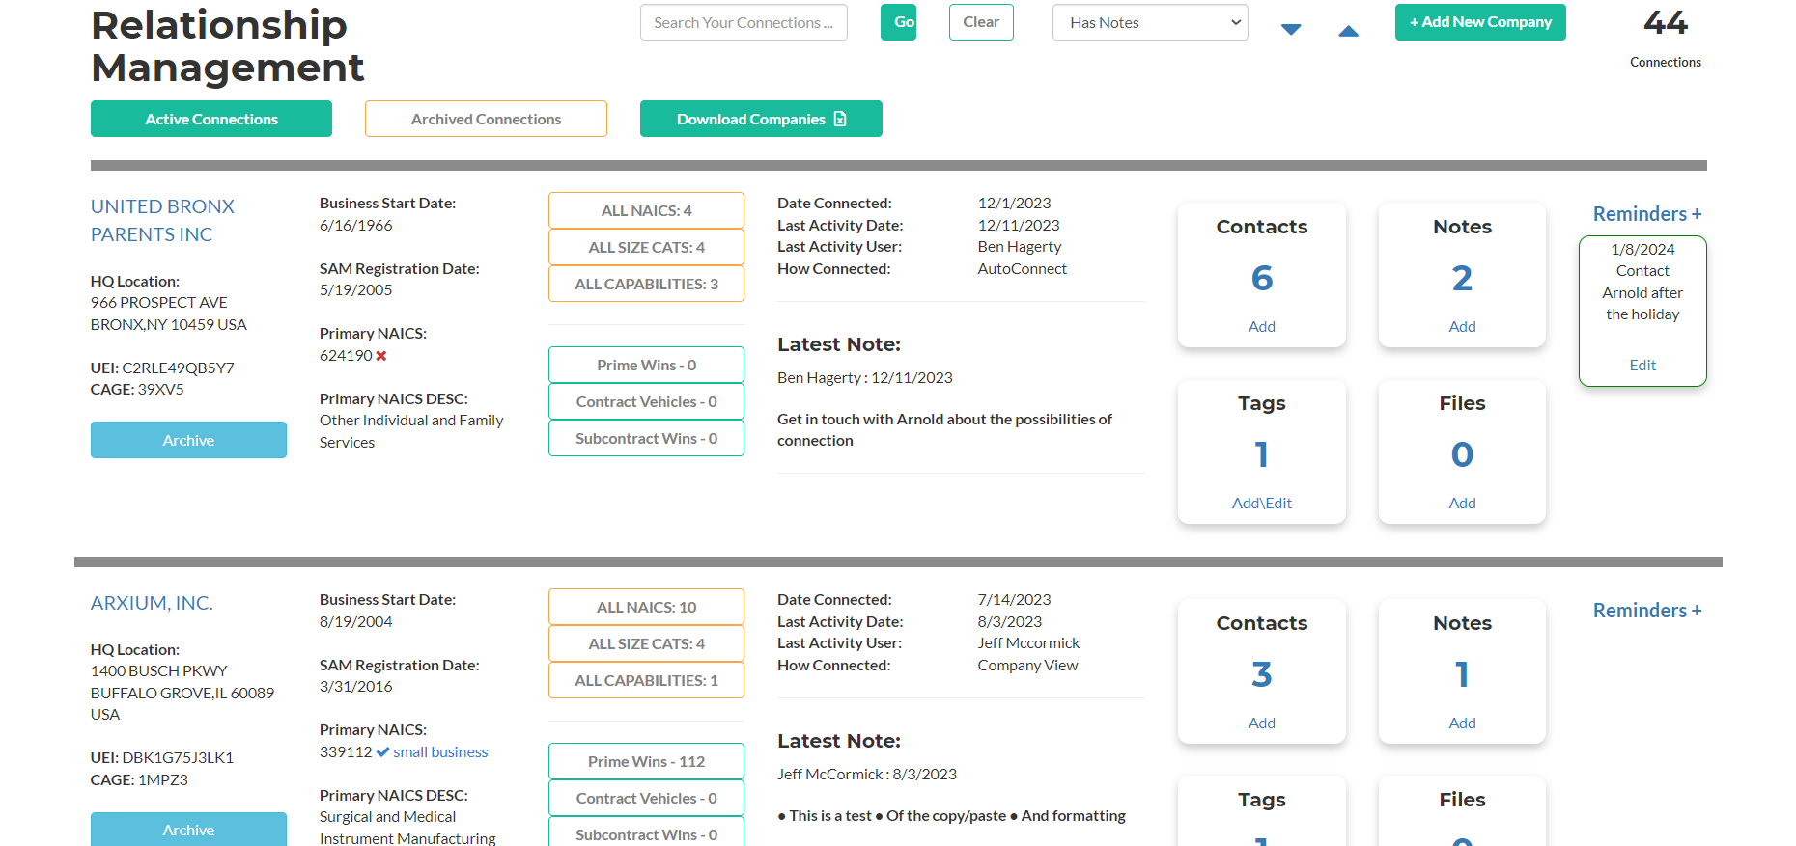Clear the search filter
Image resolution: width=1796 pixels, height=846 pixels.
pos(981,22)
